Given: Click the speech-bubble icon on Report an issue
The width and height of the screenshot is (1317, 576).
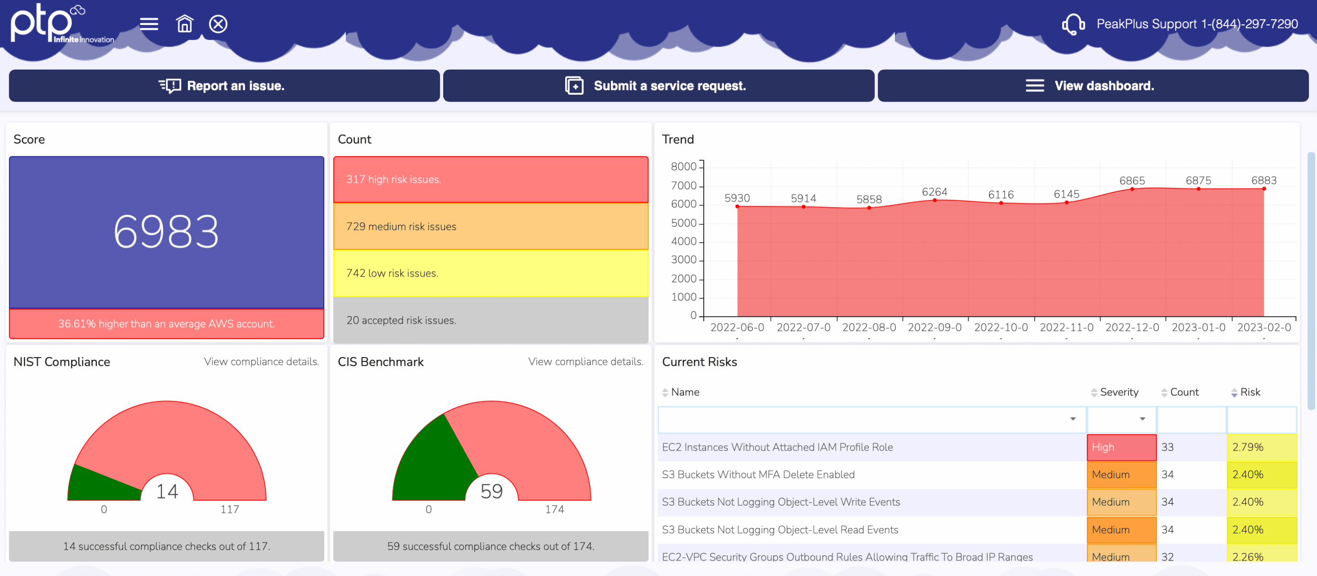Looking at the screenshot, I should [x=170, y=85].
